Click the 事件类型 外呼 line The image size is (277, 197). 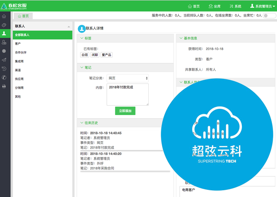(92, 164)
